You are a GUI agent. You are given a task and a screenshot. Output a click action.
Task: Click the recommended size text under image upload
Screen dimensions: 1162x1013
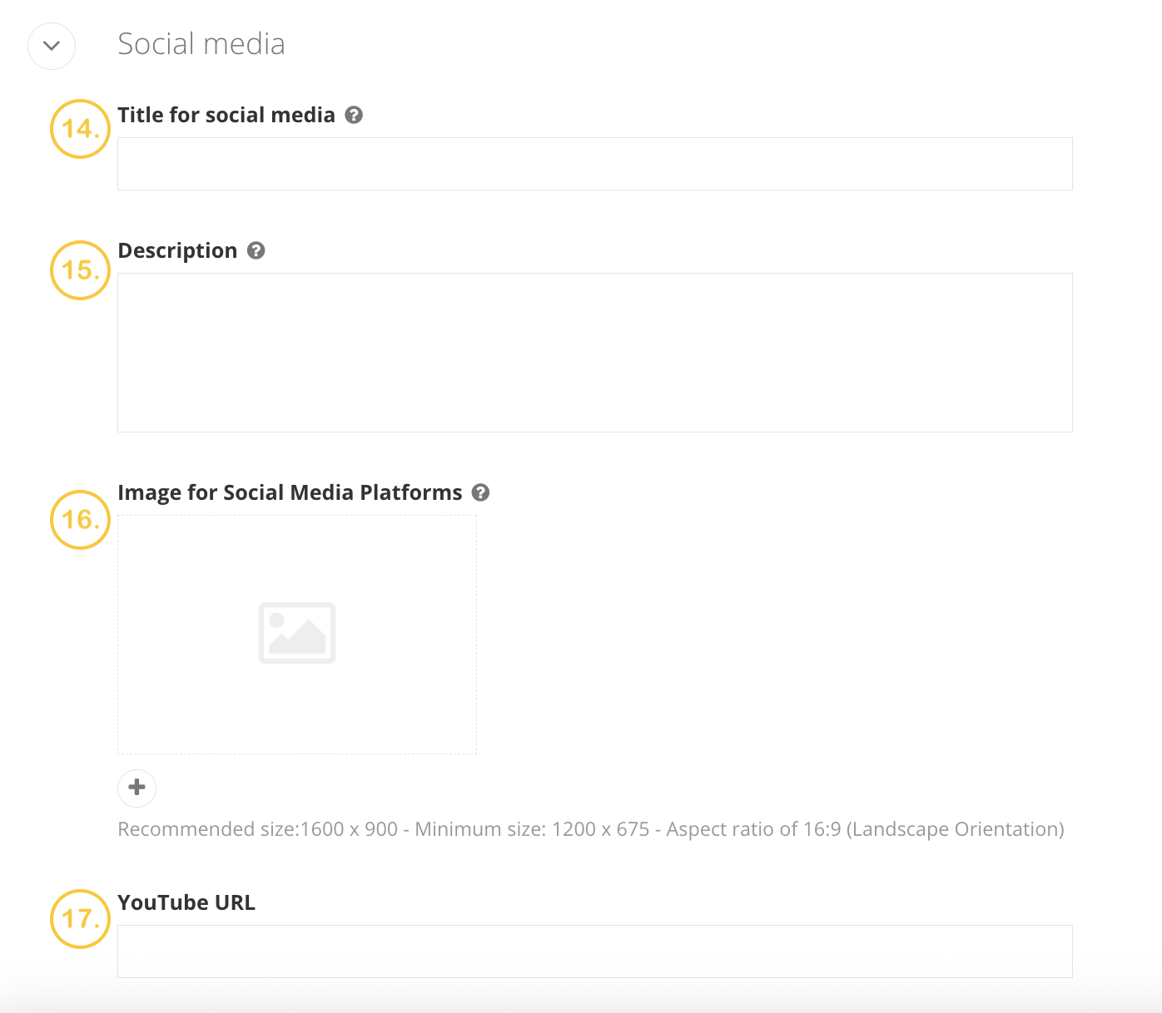click(591, 829)
